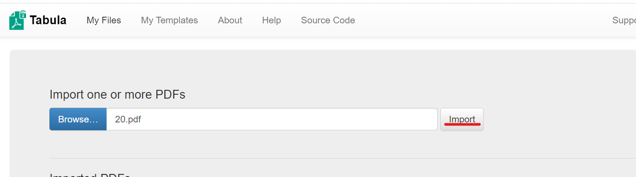Go to My Templates

pos(170,20)
